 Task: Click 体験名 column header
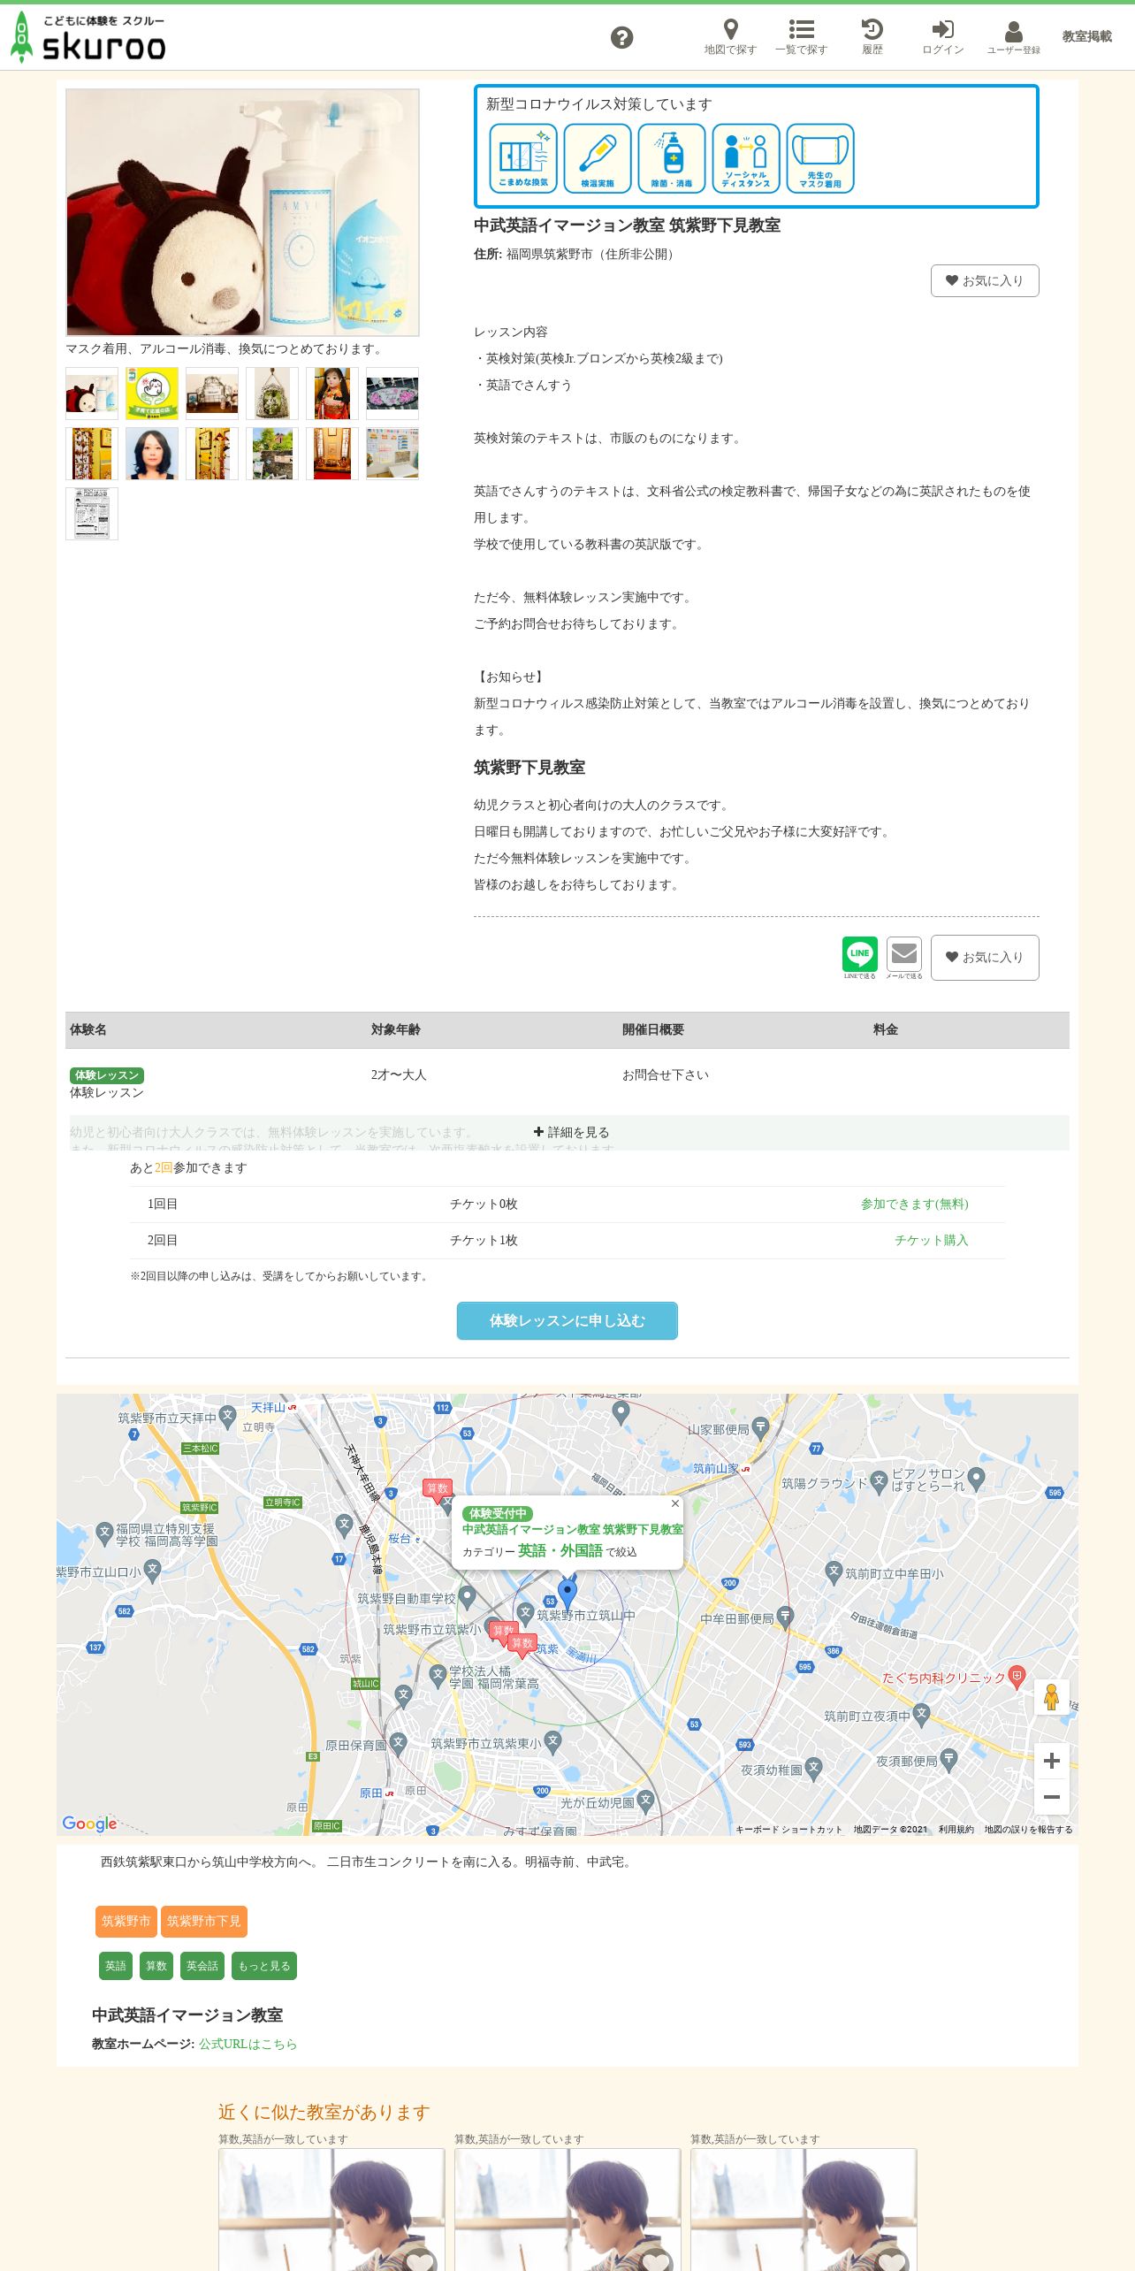(88, 1029)
